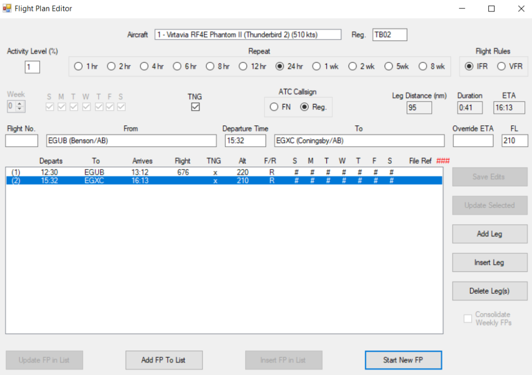Screen dimensions: 532x375
Task: Click the Activity Level percent field
Action: point(32,67)
